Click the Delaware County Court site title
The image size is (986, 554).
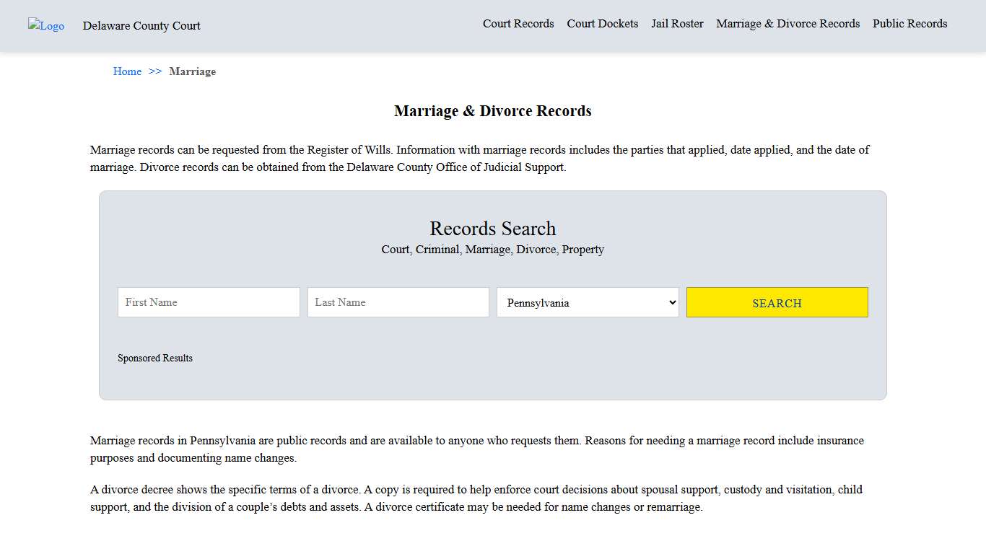141,26
